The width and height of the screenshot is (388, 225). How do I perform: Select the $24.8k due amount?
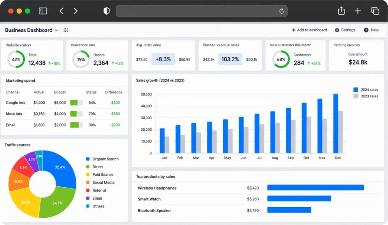358,62
